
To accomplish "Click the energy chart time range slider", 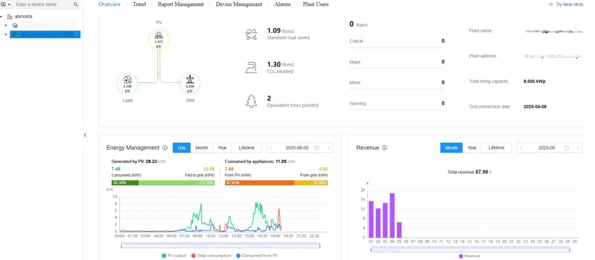I will pyautogui.click(x=220, y=246).
